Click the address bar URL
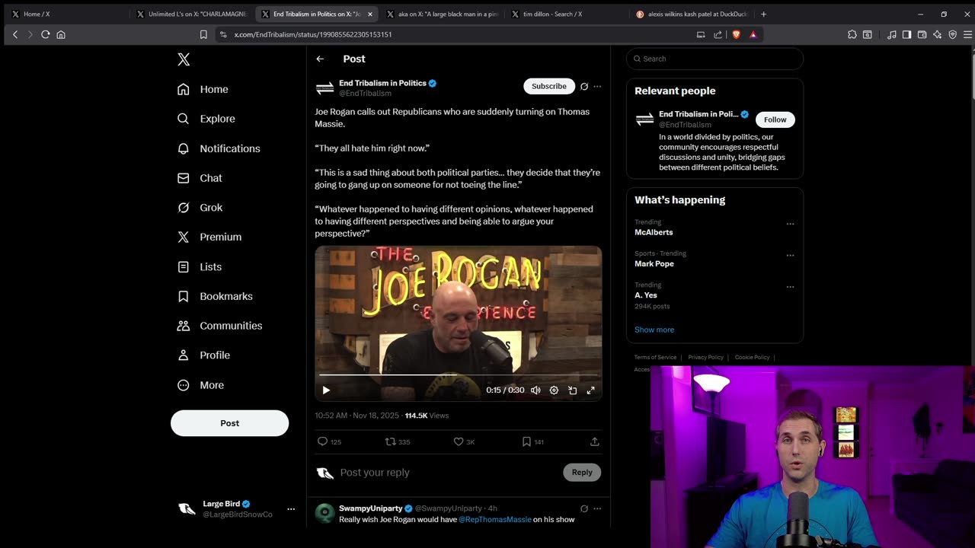Viewport: 975px width, 548px height. 312,34
